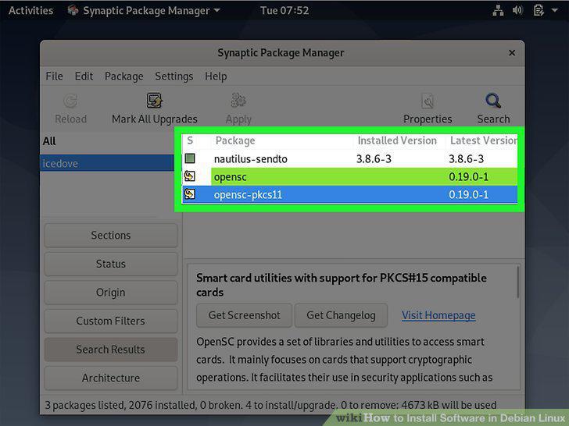Image resolution: width=569 pixels, height=426 pixels.
Task: Open the Settings menu
Action: coord(174,76)
